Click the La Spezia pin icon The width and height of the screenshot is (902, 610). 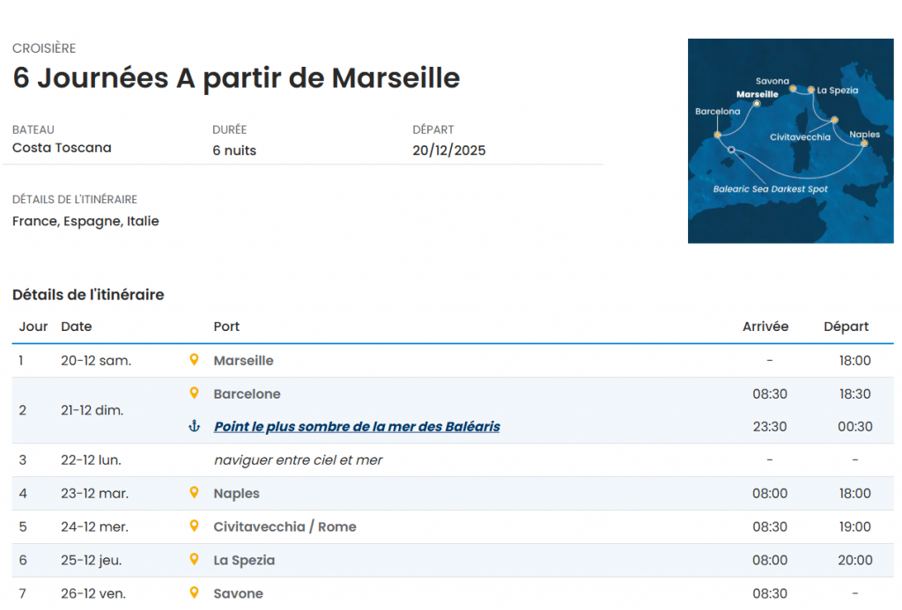coord(194,560)
